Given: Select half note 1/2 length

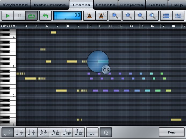Looking at the screenshot, I should click(20, 132).
